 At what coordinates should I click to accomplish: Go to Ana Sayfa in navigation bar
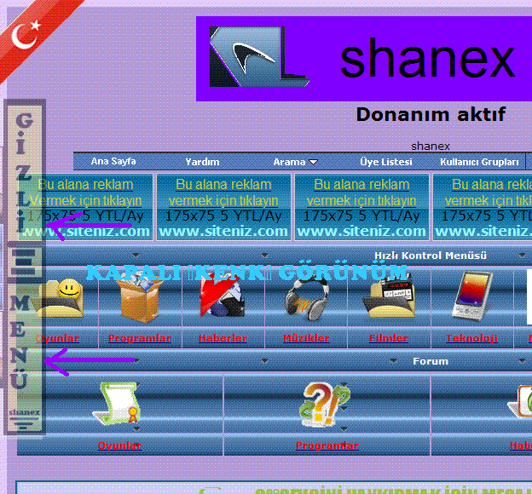pos(113,161)
